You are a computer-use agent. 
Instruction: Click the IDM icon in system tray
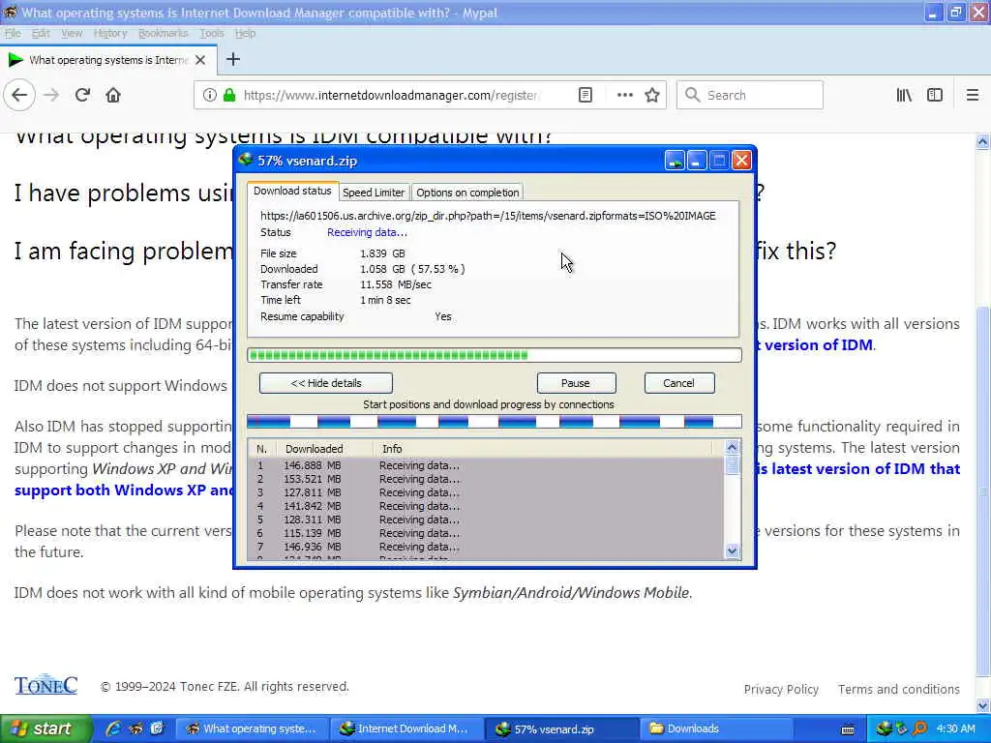click(885, 728)
